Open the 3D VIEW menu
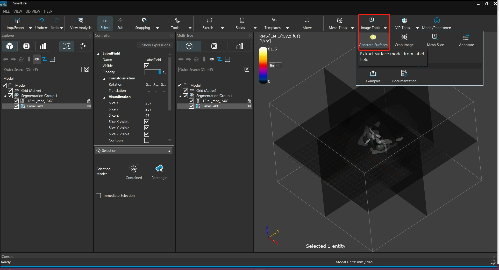 click(x=33, y=11)
